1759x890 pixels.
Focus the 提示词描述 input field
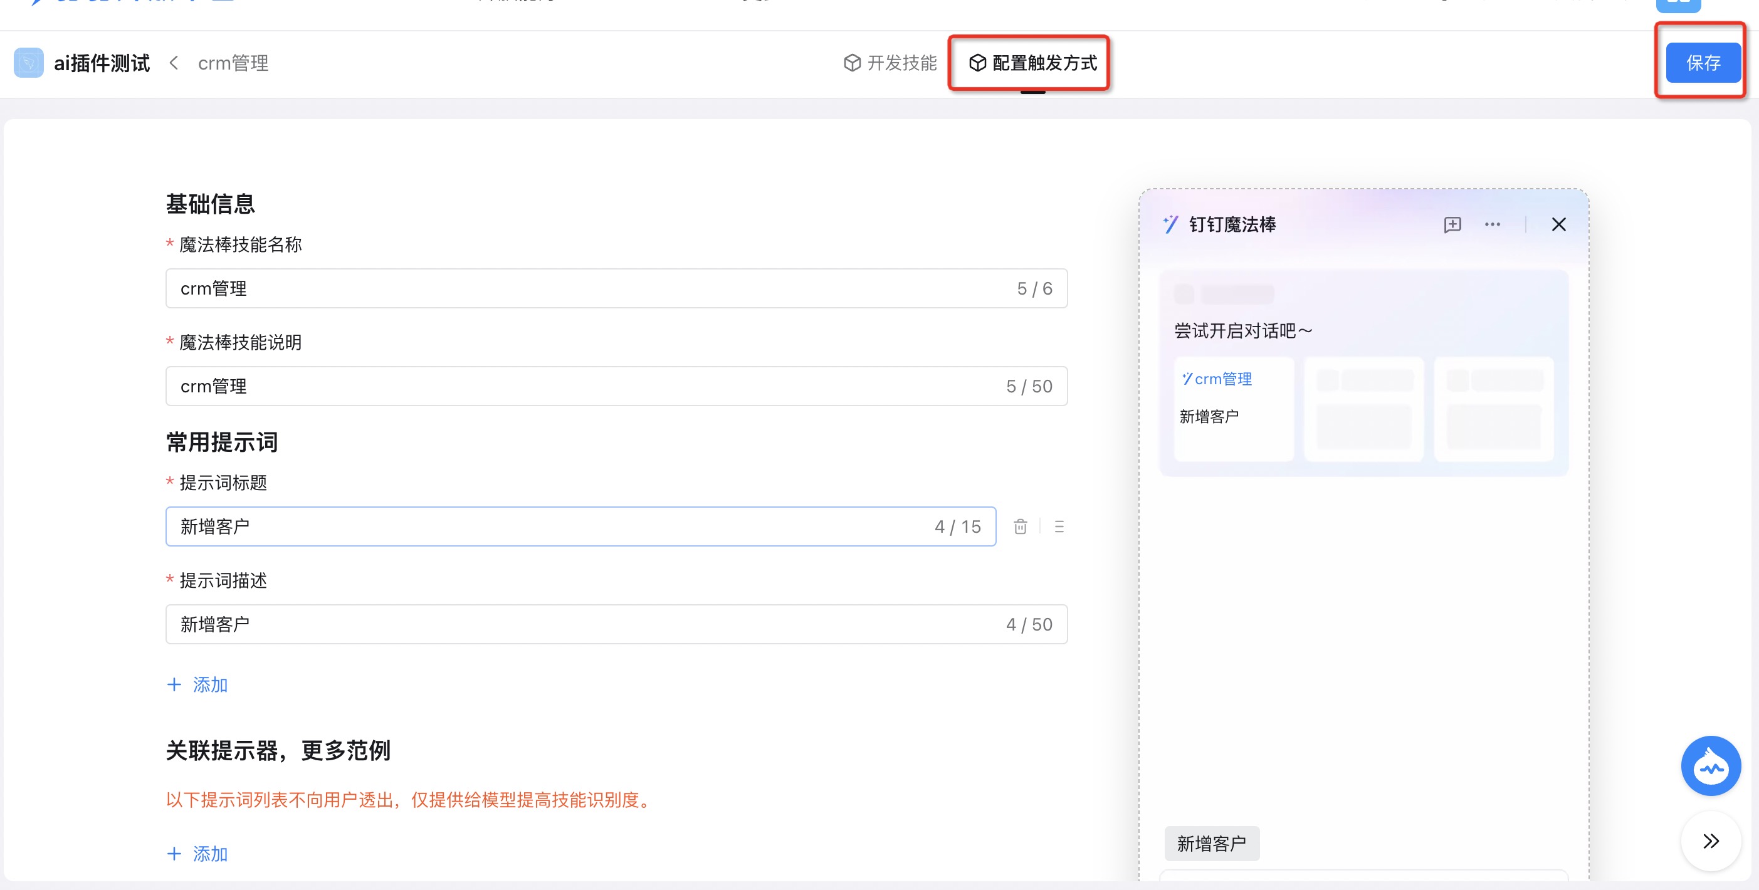[616, 624]
